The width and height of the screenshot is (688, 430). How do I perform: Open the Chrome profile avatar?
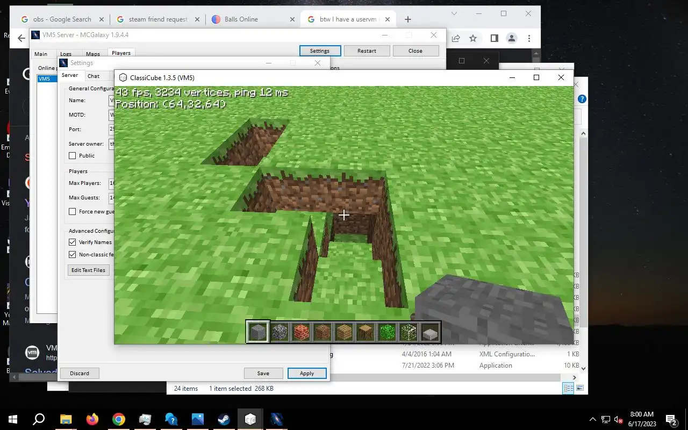512,38
